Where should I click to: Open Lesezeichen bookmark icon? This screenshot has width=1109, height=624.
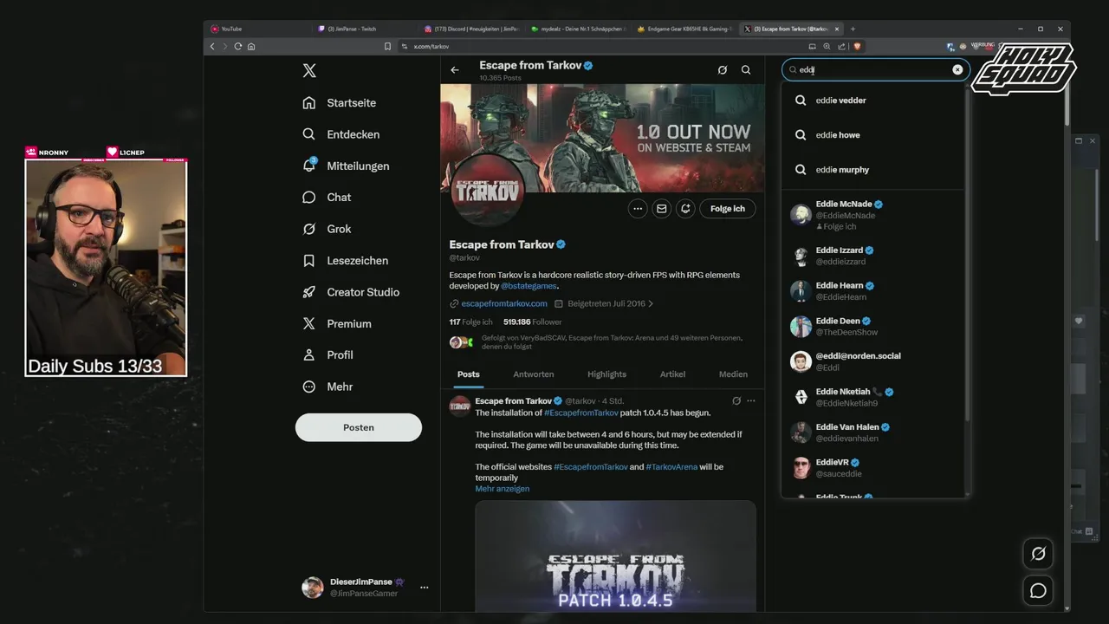tap(309, 261)
